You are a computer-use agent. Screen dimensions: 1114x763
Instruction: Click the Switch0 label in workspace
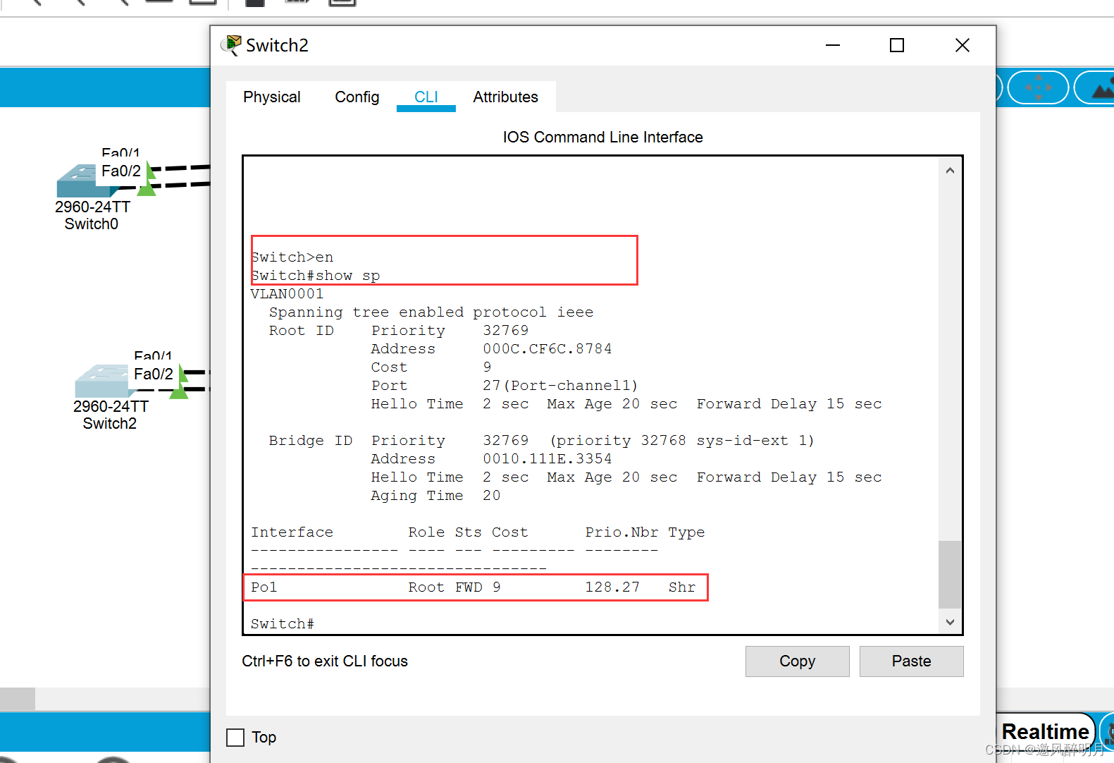click(x=92, y=224)
